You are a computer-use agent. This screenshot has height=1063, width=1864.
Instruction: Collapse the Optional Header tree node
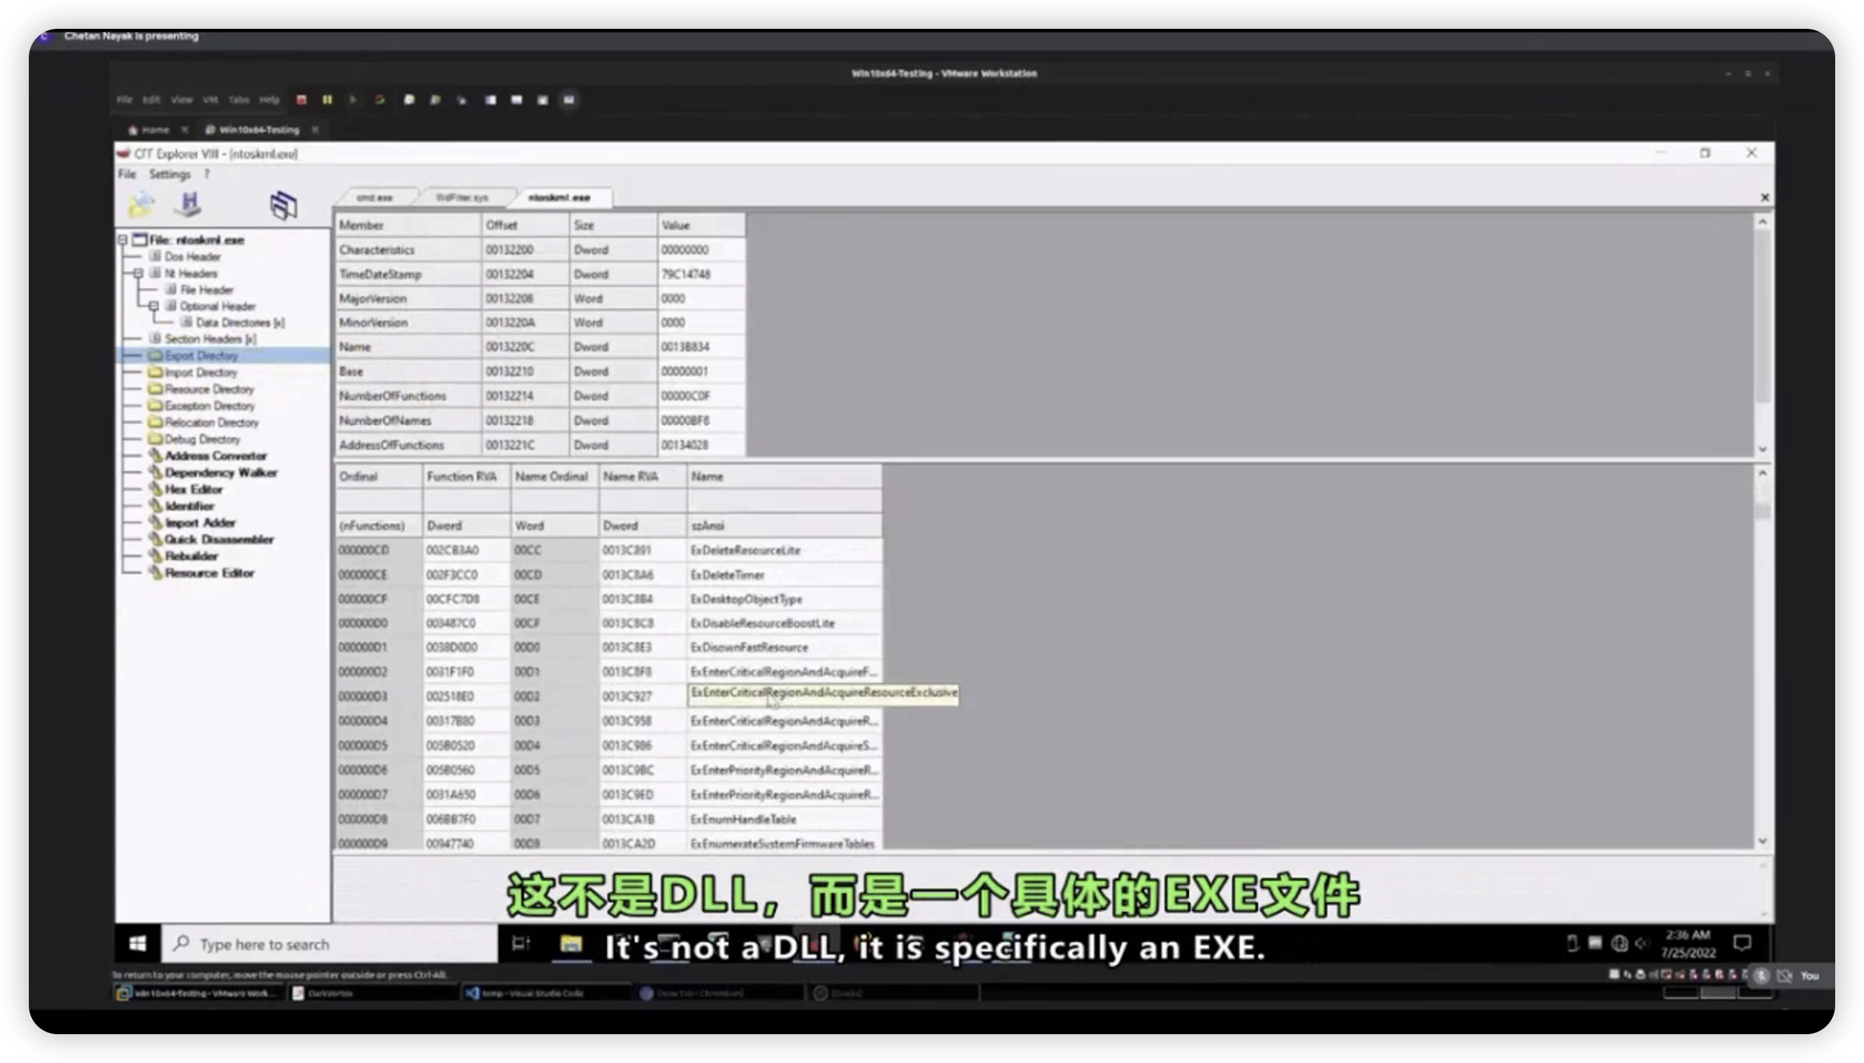(x=154, y=307)
